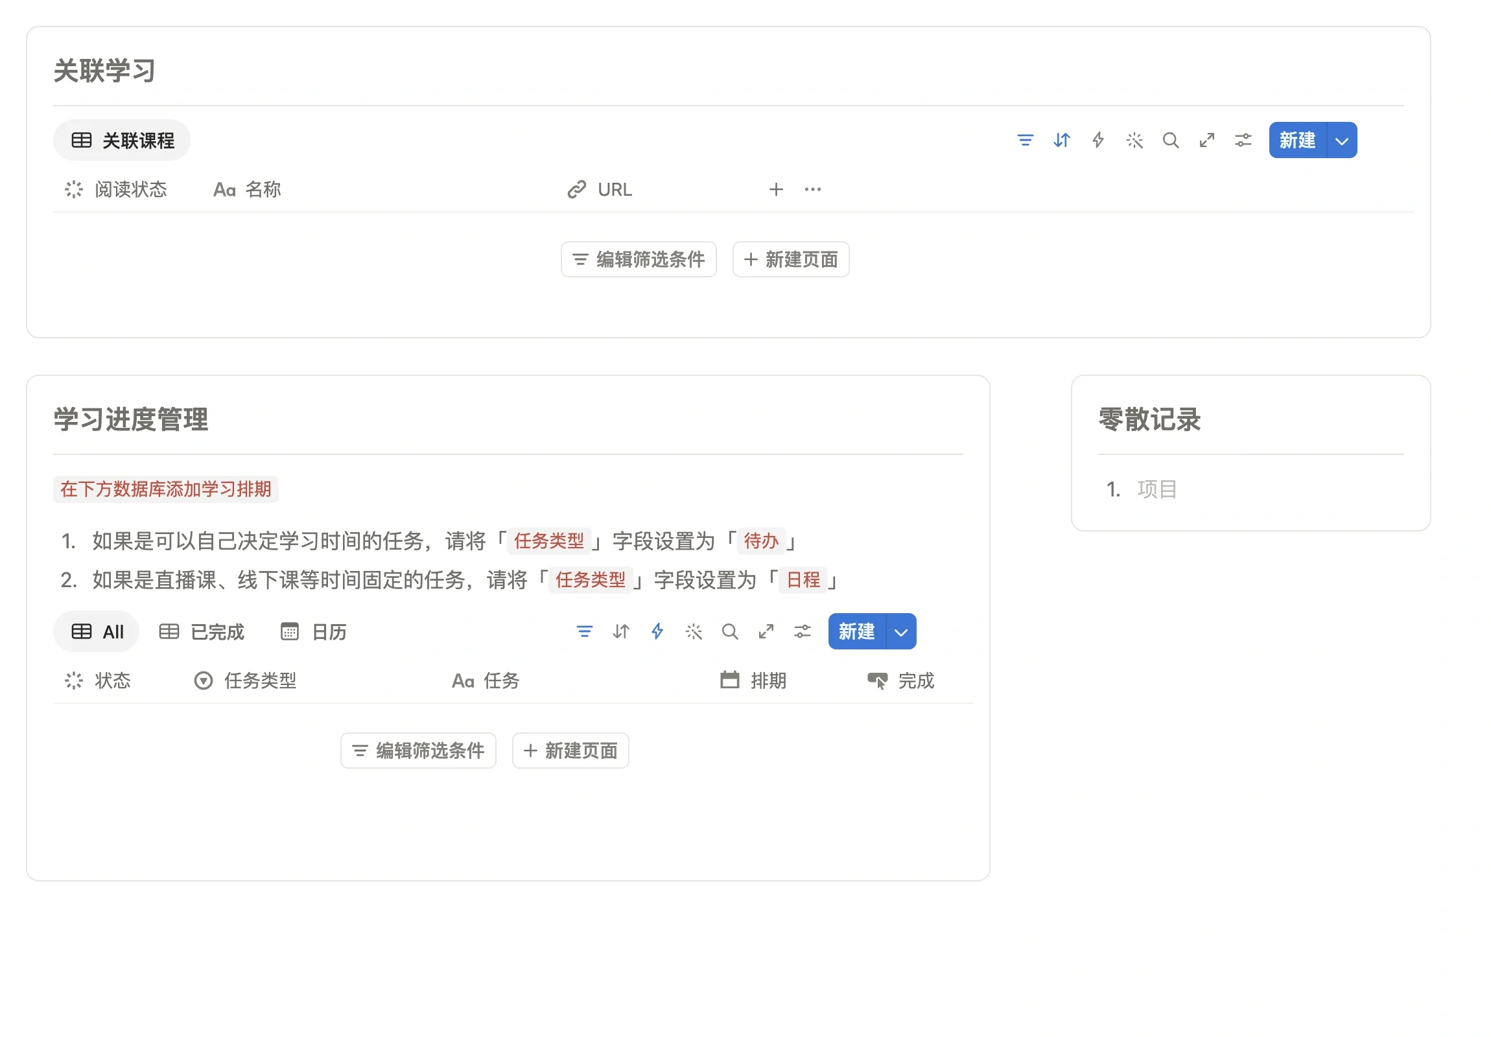Click sparkle icon in 学习进度管理 toolbar
The height and width of the screenshot is (1037, 1491).
[694, 631]
